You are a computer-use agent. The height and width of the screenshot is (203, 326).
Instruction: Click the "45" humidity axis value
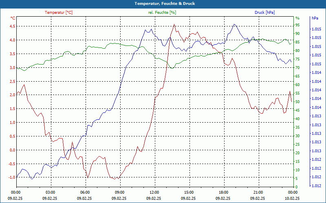tap(297, 110)
